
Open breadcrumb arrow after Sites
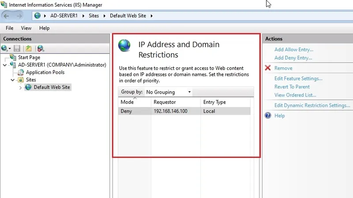(x=105, y=16)
